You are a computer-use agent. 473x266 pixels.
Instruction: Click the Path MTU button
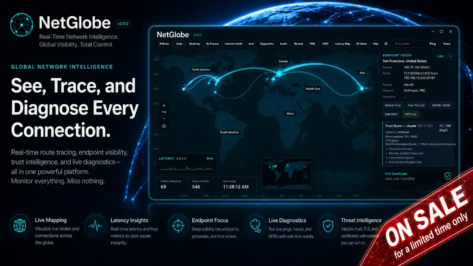pyautogui.click(x=391, y=114)
